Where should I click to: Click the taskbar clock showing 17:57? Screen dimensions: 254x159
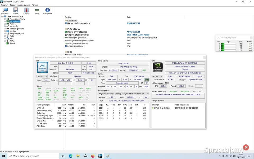click(241, 156)
